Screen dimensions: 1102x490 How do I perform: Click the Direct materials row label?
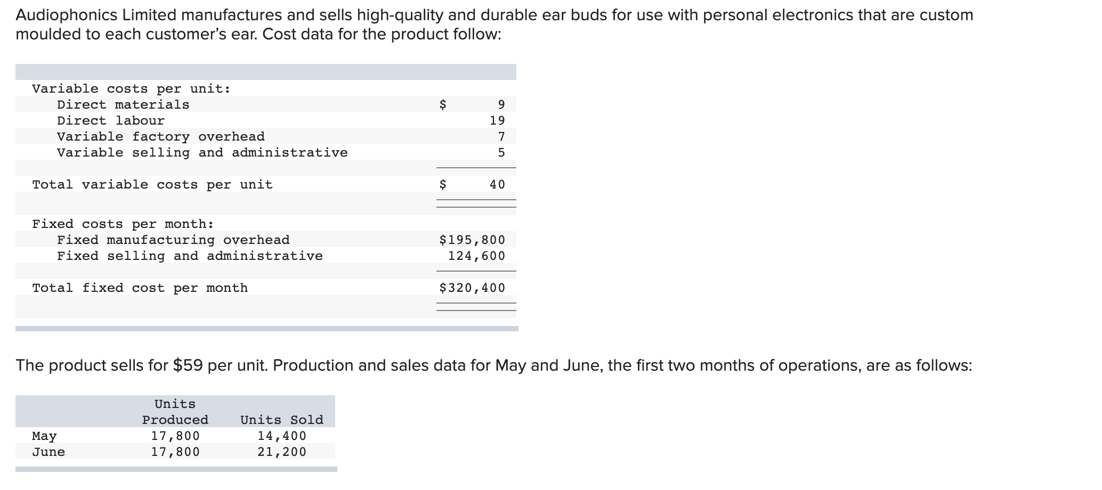[x=123, y=104]
